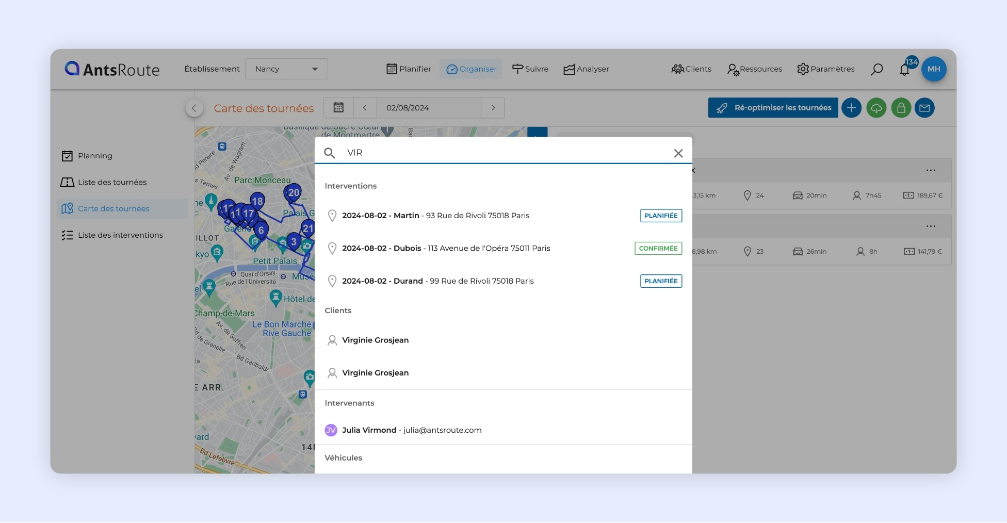Click Ré-optimiser les tournées button

coord(773,108)
